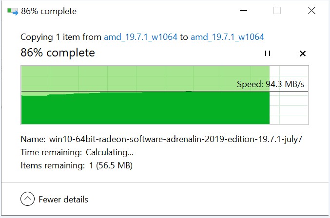
Task: Click the light green upper graph region
Action: tap(145, 78)
